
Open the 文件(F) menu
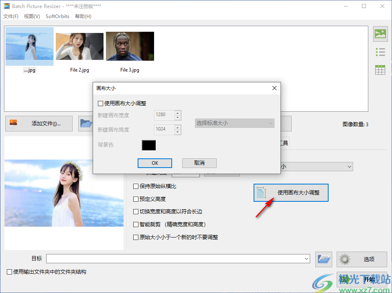(x=10, y=16)
